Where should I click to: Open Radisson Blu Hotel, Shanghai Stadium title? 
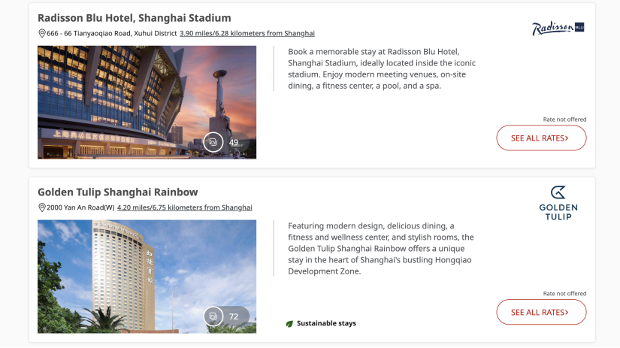(134, 18)
